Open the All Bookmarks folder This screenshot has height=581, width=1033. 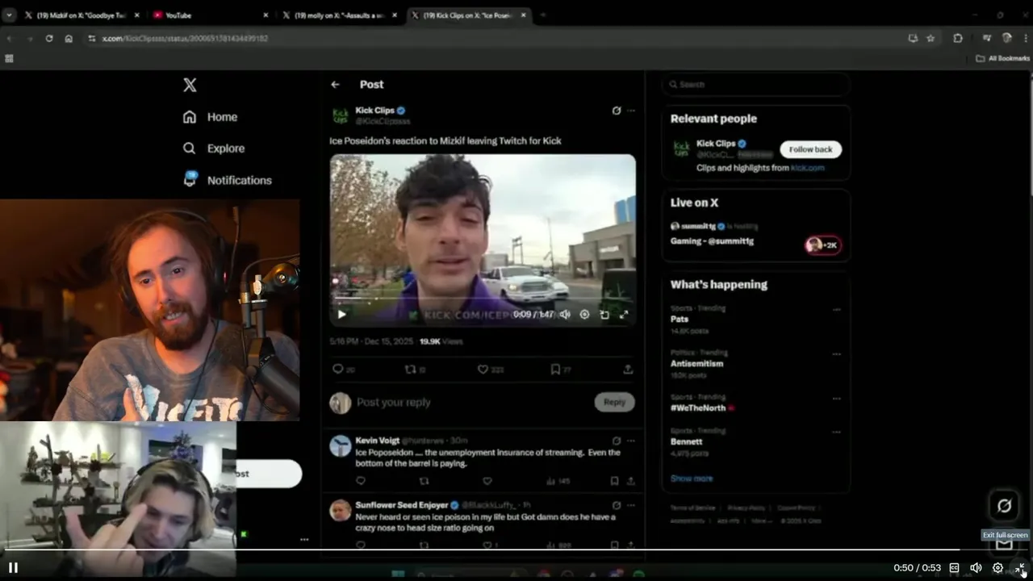coord(1002,58)
